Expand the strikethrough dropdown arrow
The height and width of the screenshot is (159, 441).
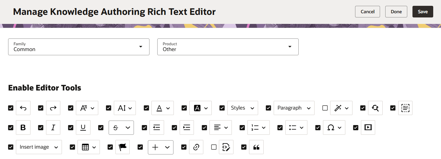pyautogui.click(x=128, y=128)
